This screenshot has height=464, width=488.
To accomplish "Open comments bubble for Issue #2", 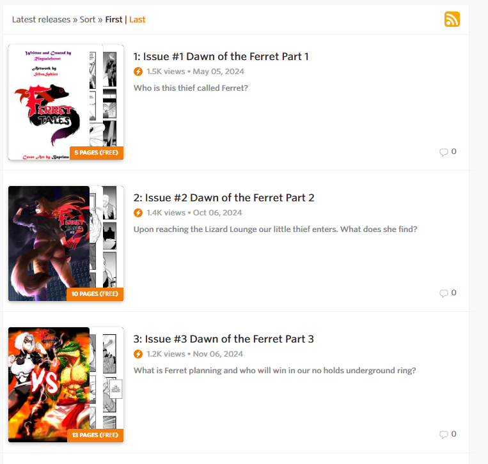I will pos(443,293).
